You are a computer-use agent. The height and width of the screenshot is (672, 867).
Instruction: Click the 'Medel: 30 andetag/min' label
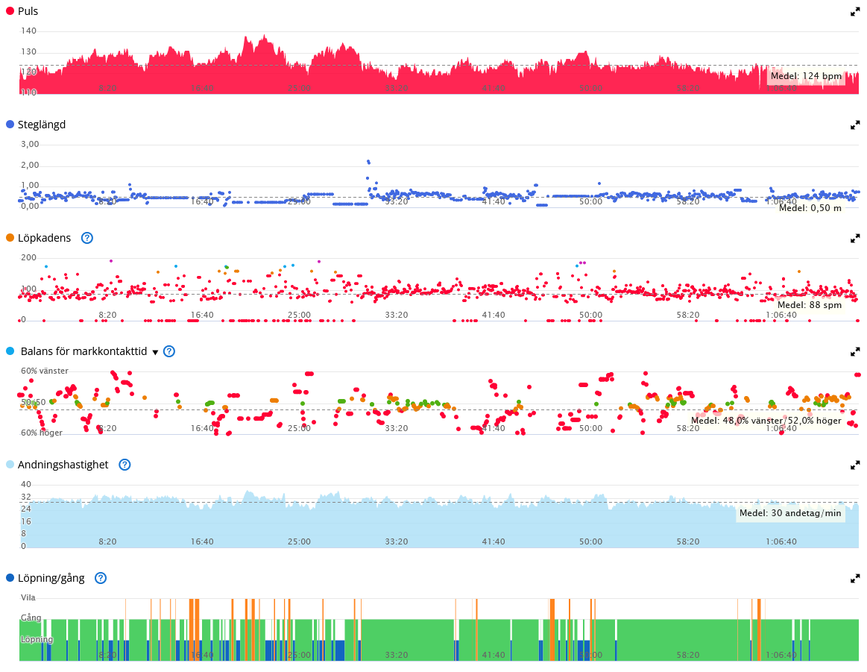click(790, 512)
